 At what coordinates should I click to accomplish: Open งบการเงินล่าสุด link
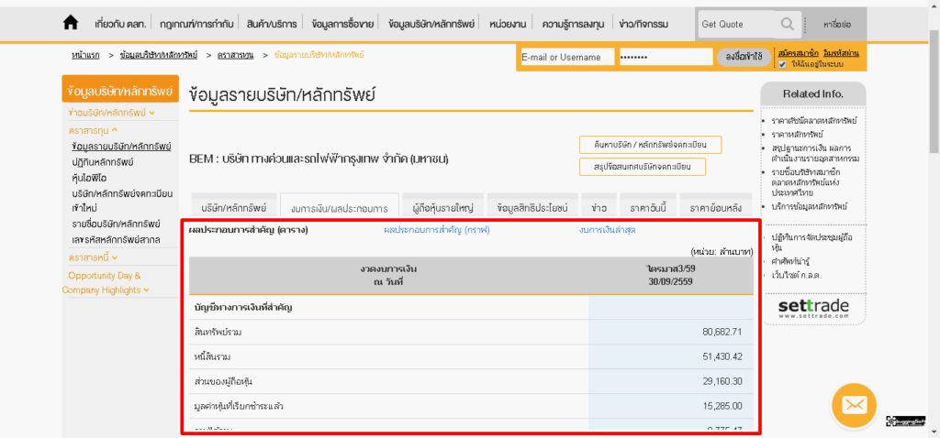tap(608, 230)
